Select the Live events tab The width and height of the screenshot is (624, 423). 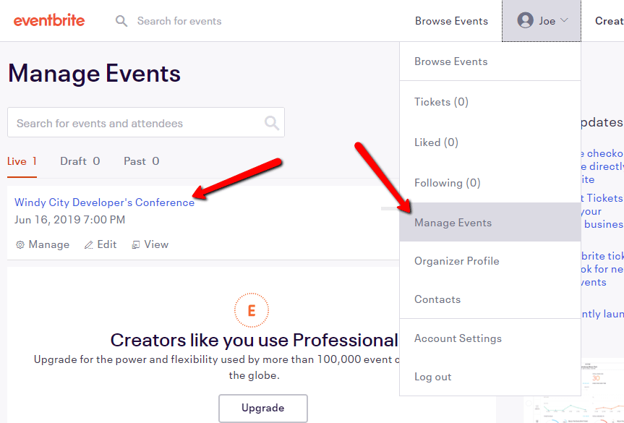(x=22, y=161)
